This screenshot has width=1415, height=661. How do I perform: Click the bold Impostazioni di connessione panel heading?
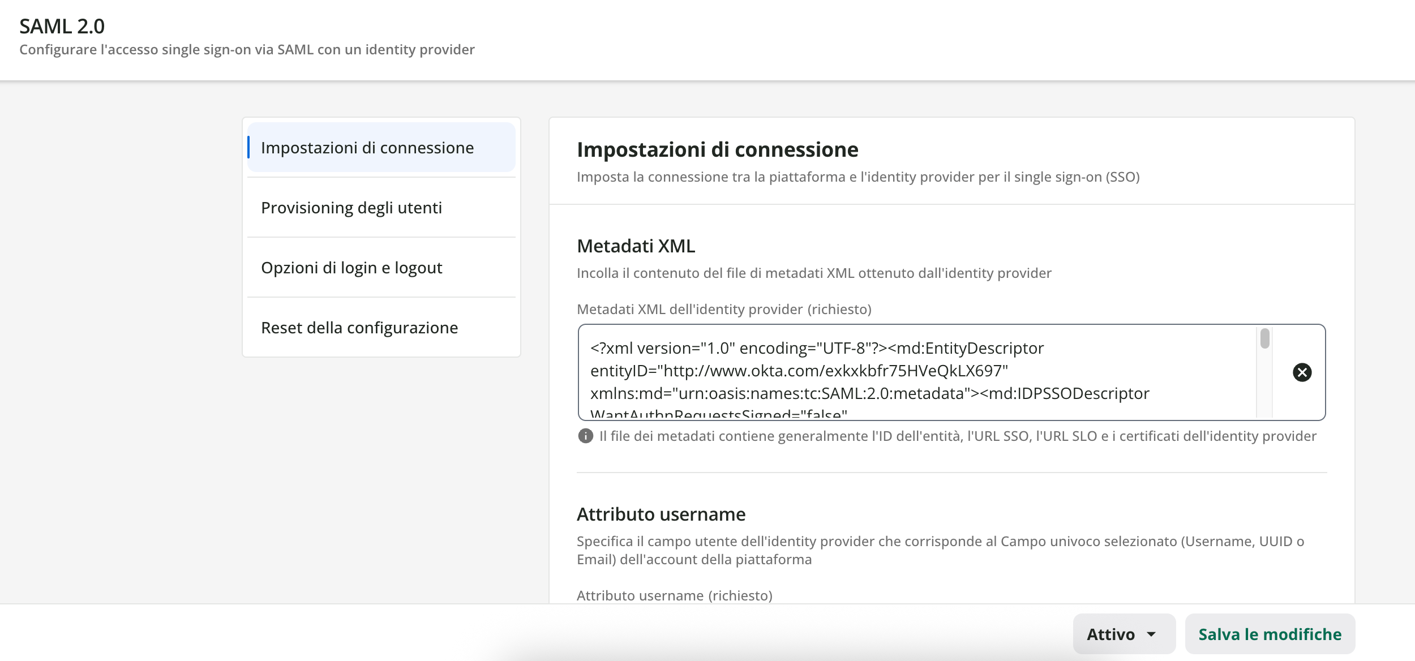(x=717, y=149)
